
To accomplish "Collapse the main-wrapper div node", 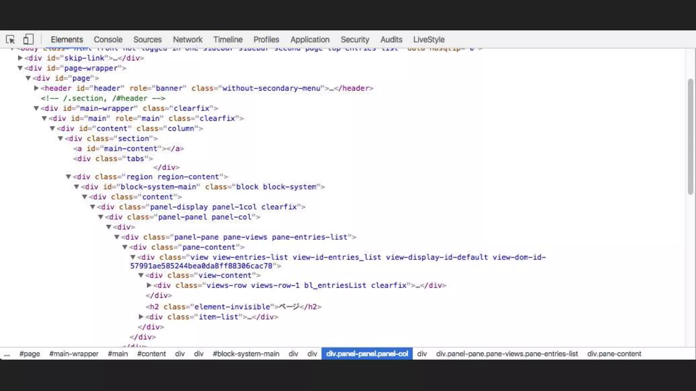I will pos(36,108).
